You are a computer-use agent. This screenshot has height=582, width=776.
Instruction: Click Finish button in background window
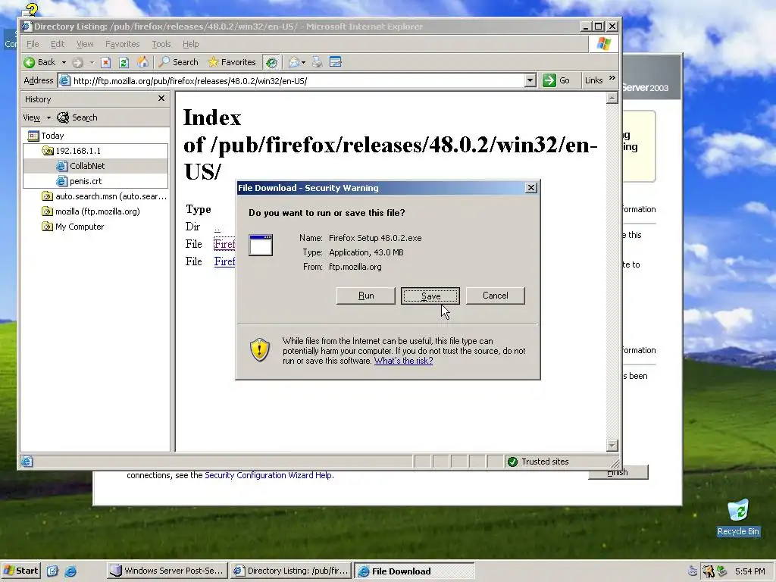618,473
